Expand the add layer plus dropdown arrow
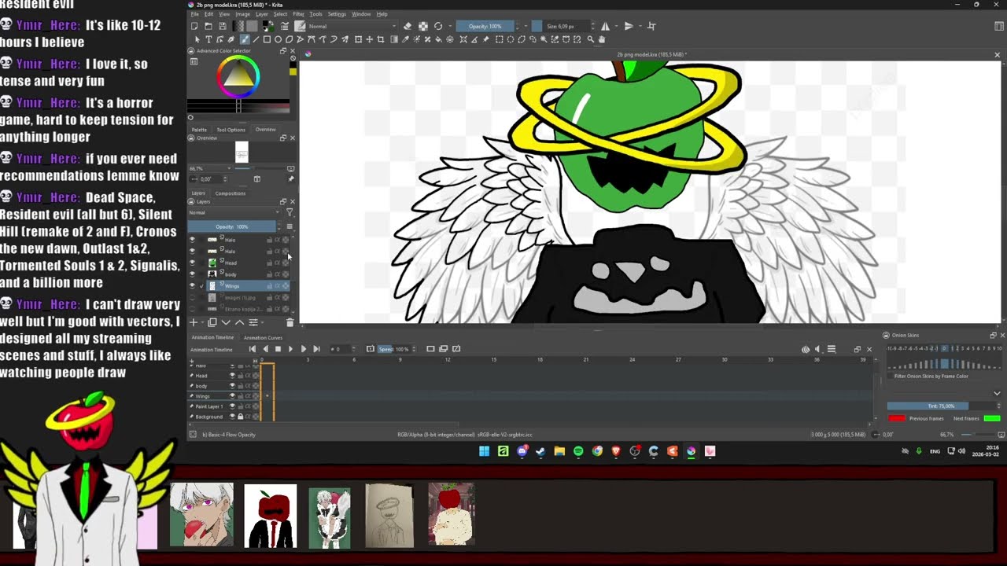1007x566 pixels. click(x=202, y=322)
